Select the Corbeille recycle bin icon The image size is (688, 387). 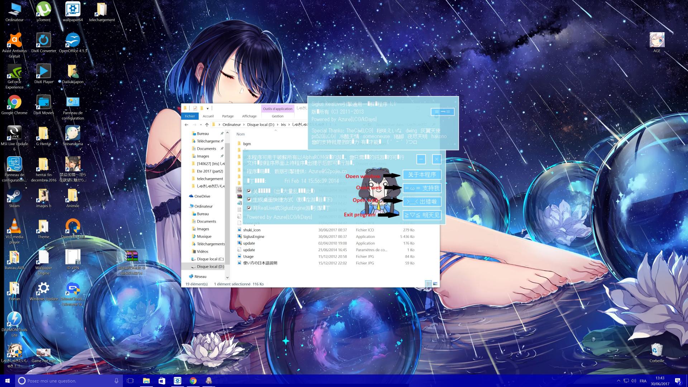(657, 353)
